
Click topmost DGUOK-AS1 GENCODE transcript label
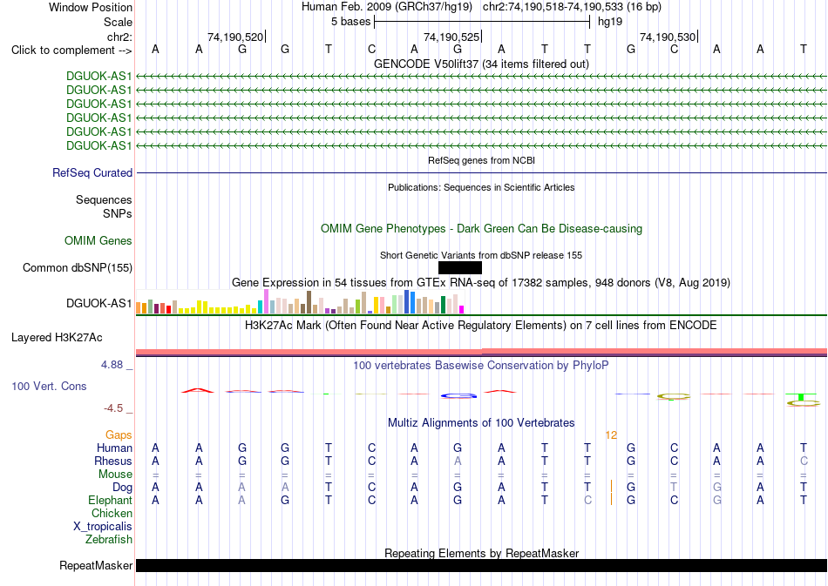pos(98,76)
